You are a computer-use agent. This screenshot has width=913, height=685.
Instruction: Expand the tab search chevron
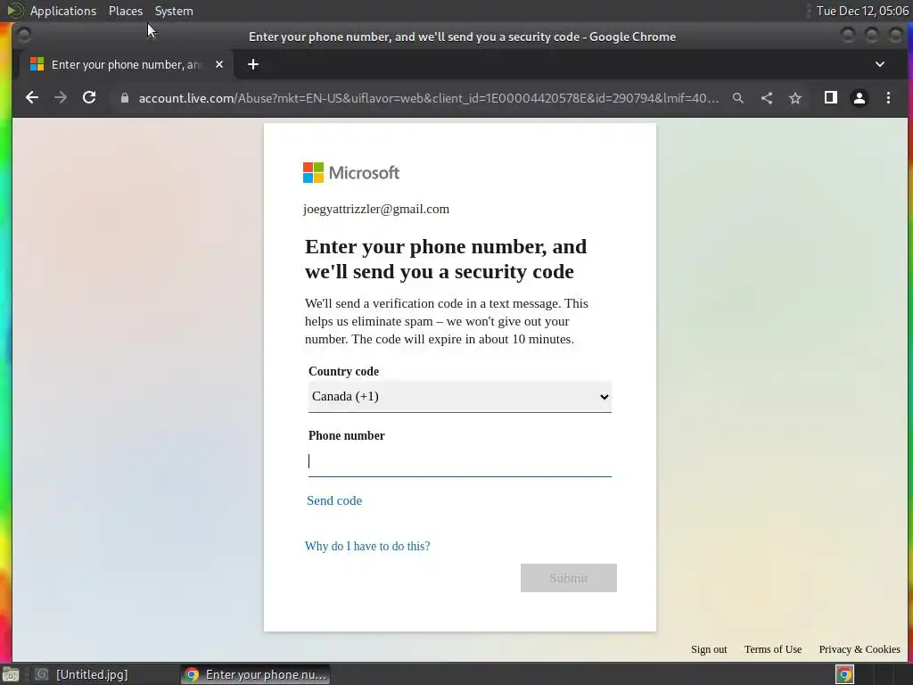point(880,64)
